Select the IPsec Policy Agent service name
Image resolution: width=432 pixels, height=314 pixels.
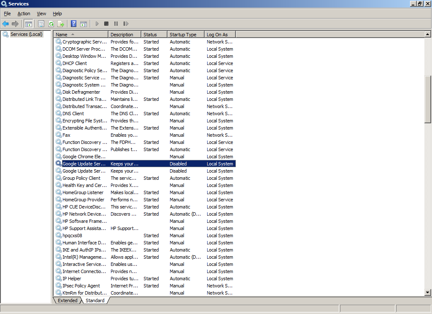[81, 286]
